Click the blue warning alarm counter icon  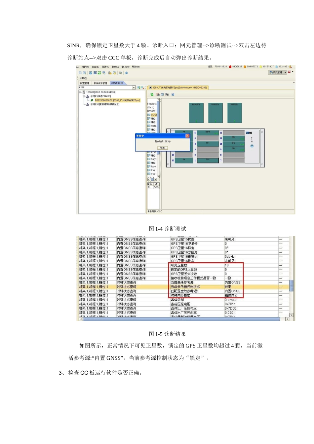(x=277, y=67)
